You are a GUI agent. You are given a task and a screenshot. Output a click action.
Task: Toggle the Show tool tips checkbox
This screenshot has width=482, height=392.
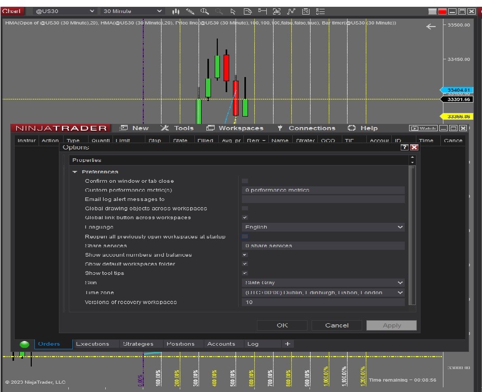(245, 273)
